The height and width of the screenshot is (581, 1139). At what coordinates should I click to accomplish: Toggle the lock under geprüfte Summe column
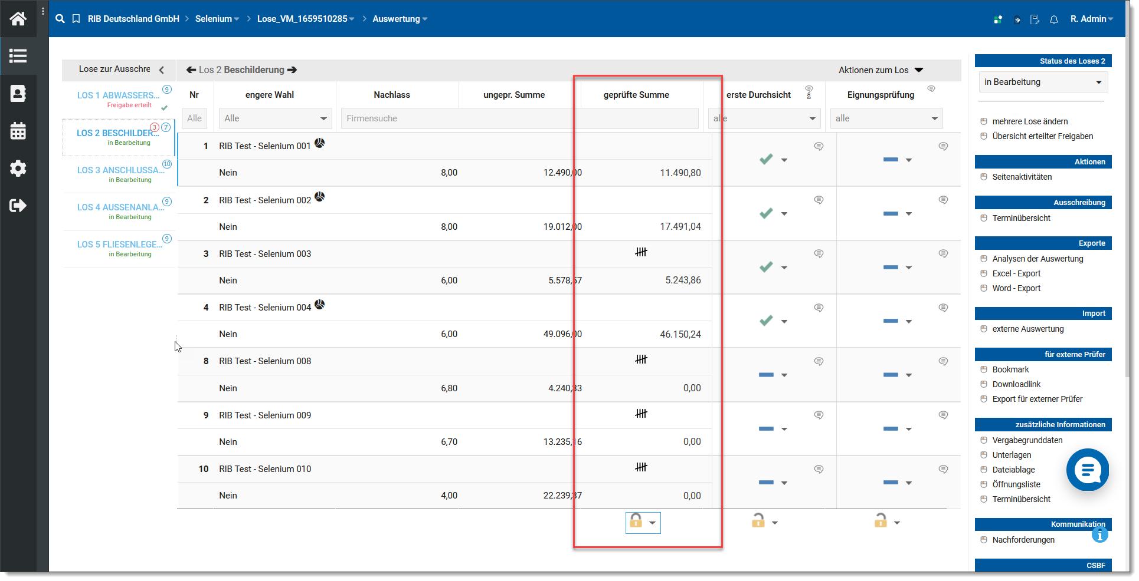pos(636,521)
